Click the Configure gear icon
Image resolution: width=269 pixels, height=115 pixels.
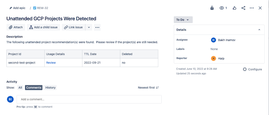tap(245, 69)
